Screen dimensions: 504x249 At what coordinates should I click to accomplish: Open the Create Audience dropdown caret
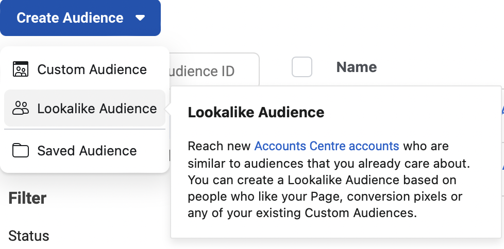(x=140, y=18)
